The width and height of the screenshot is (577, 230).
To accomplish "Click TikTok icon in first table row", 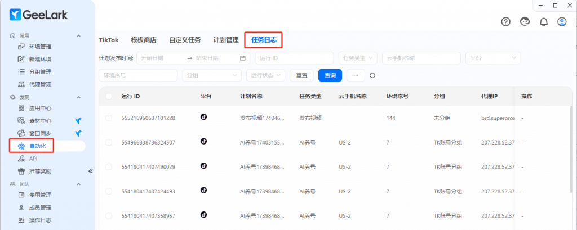I will point(204,117).
